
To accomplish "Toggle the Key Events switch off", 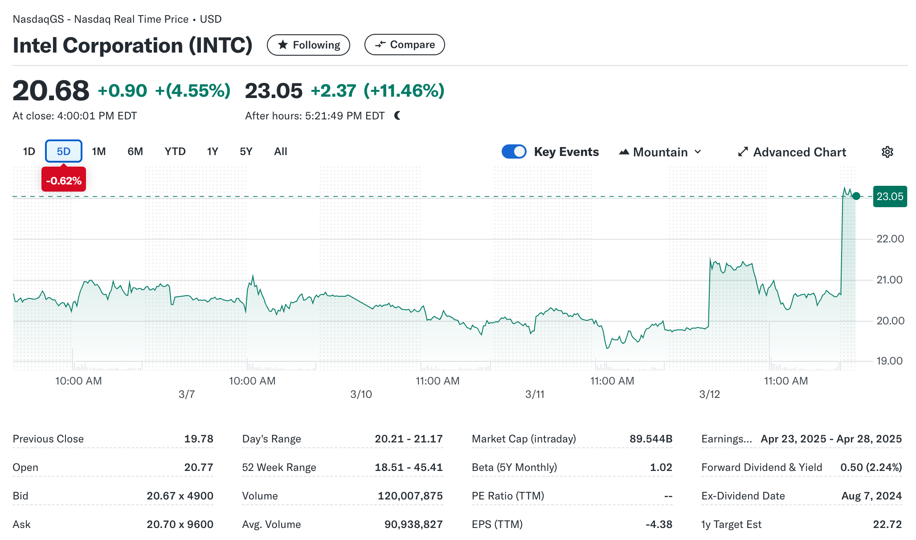I will click(x=514, y=151).
